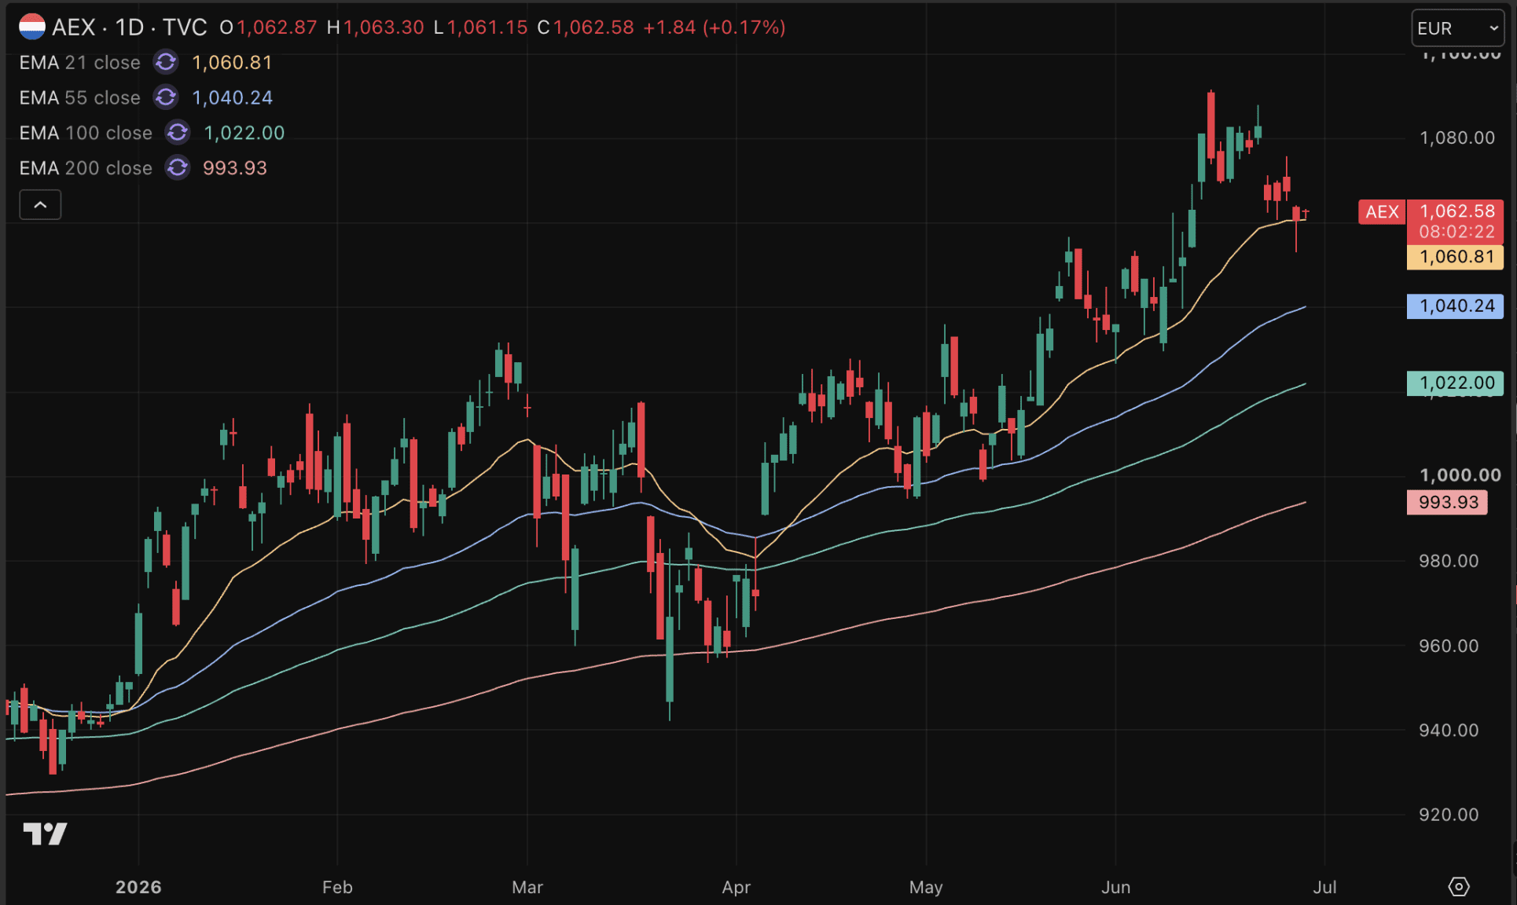Click the high price H 1,063.30
Screen dimensions: 1517x905
pos(376,27)
